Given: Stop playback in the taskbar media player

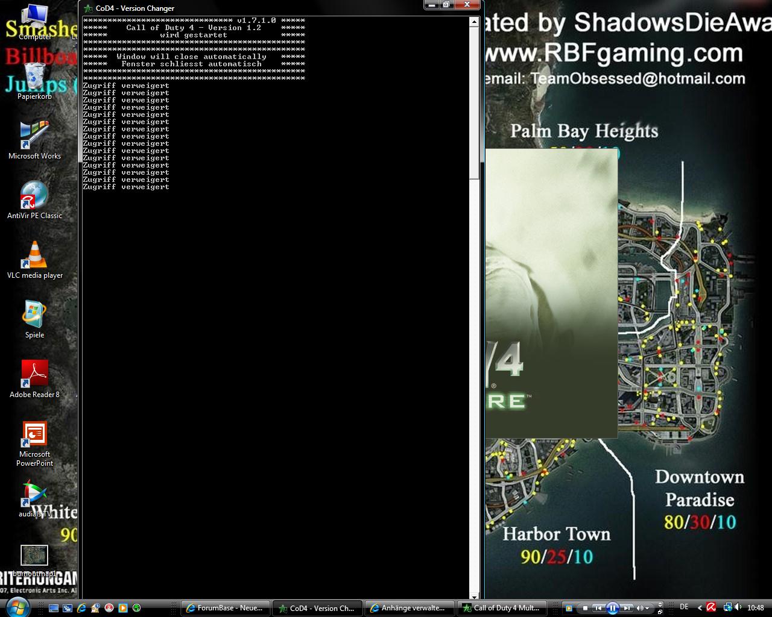Looking at the screenshot, I should click(585, 608).
